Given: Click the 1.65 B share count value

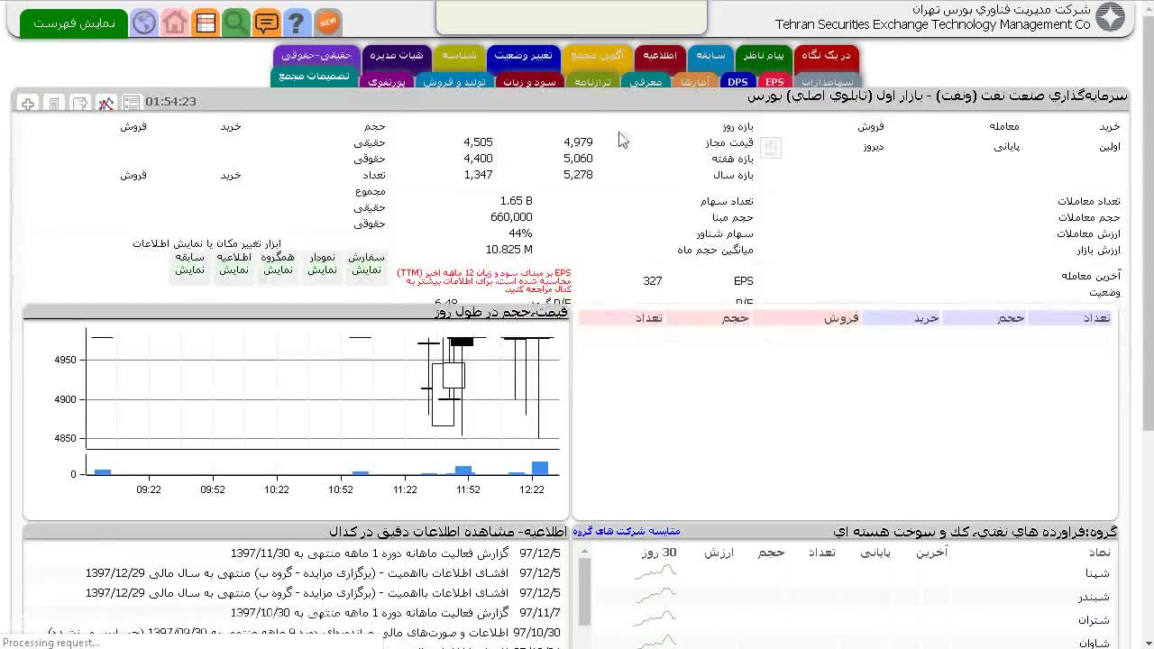Looking at the screenshot, I should (516, 201).
